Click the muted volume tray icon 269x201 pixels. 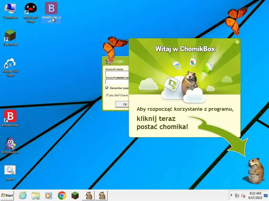coord(243,196)
